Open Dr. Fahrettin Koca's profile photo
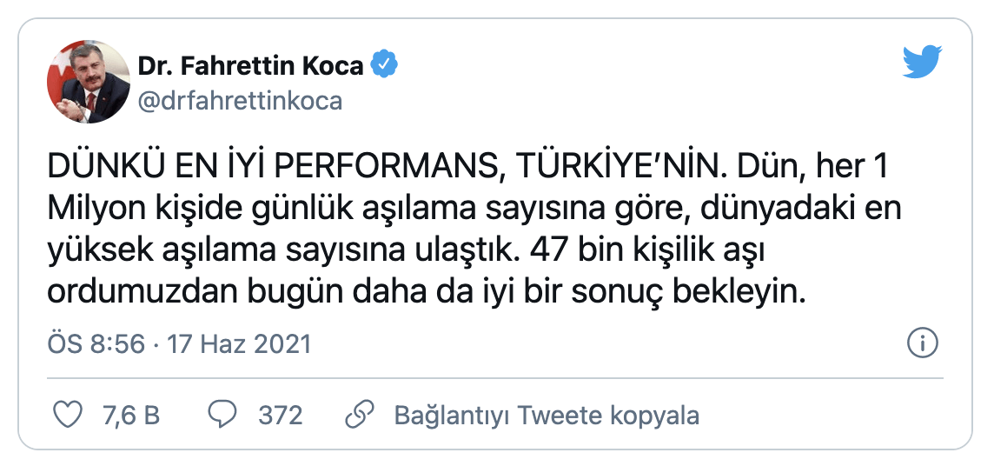Screen dimensions: 994x466 pyautogui.click(x=88, y=82)
